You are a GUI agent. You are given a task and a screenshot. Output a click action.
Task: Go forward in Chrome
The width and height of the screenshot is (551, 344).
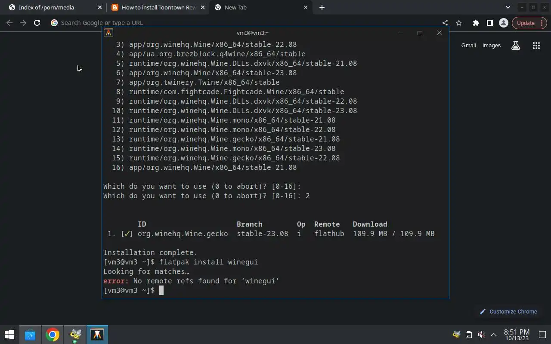tap(23, 23)
